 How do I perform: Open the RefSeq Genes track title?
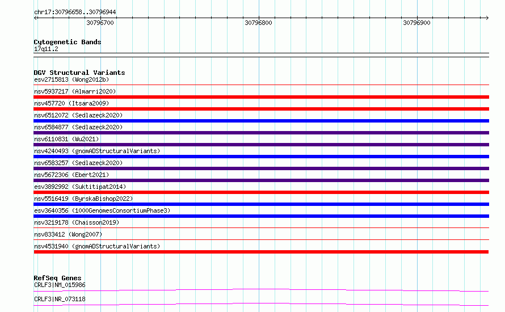pyautogui.click(x=57, y=278)
